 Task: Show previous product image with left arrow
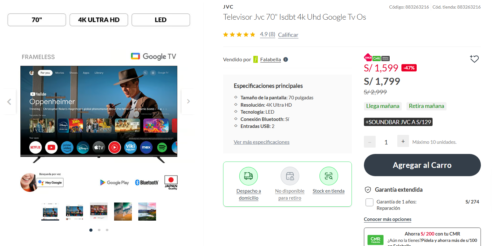tap(9, 102)
